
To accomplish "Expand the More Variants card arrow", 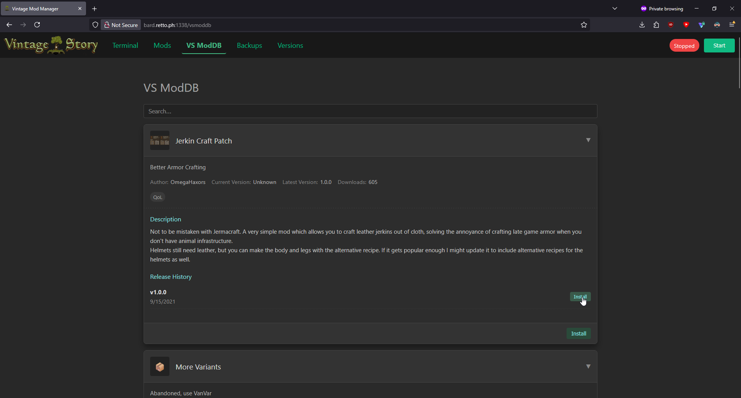I will click(x=588, y=366).
